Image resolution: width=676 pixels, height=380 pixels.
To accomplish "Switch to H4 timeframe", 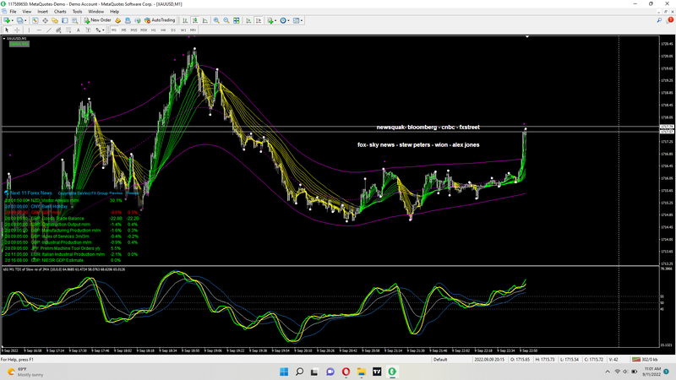I will (163, 30).
